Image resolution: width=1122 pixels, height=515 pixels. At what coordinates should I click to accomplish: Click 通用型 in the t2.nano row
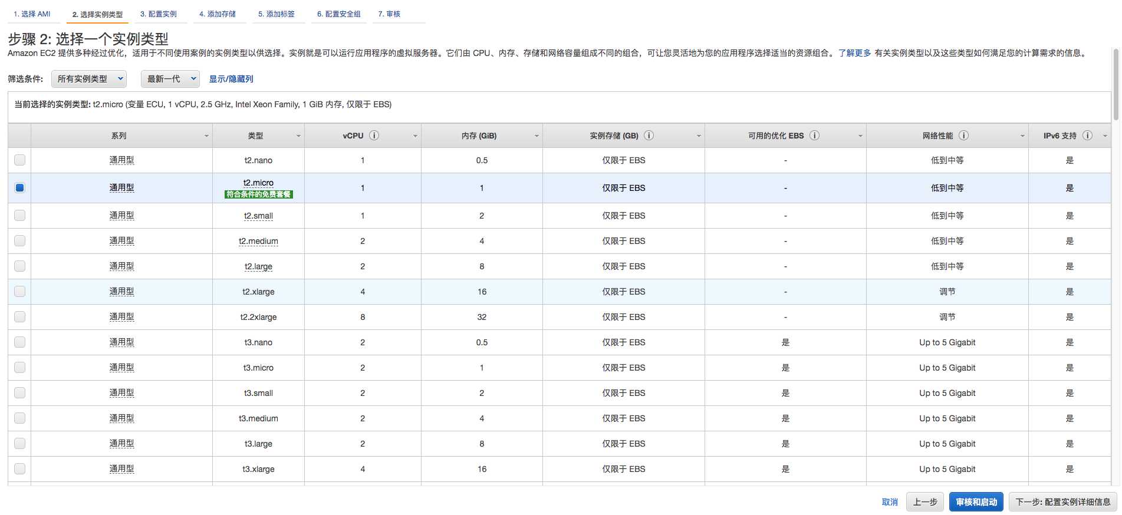121,160
